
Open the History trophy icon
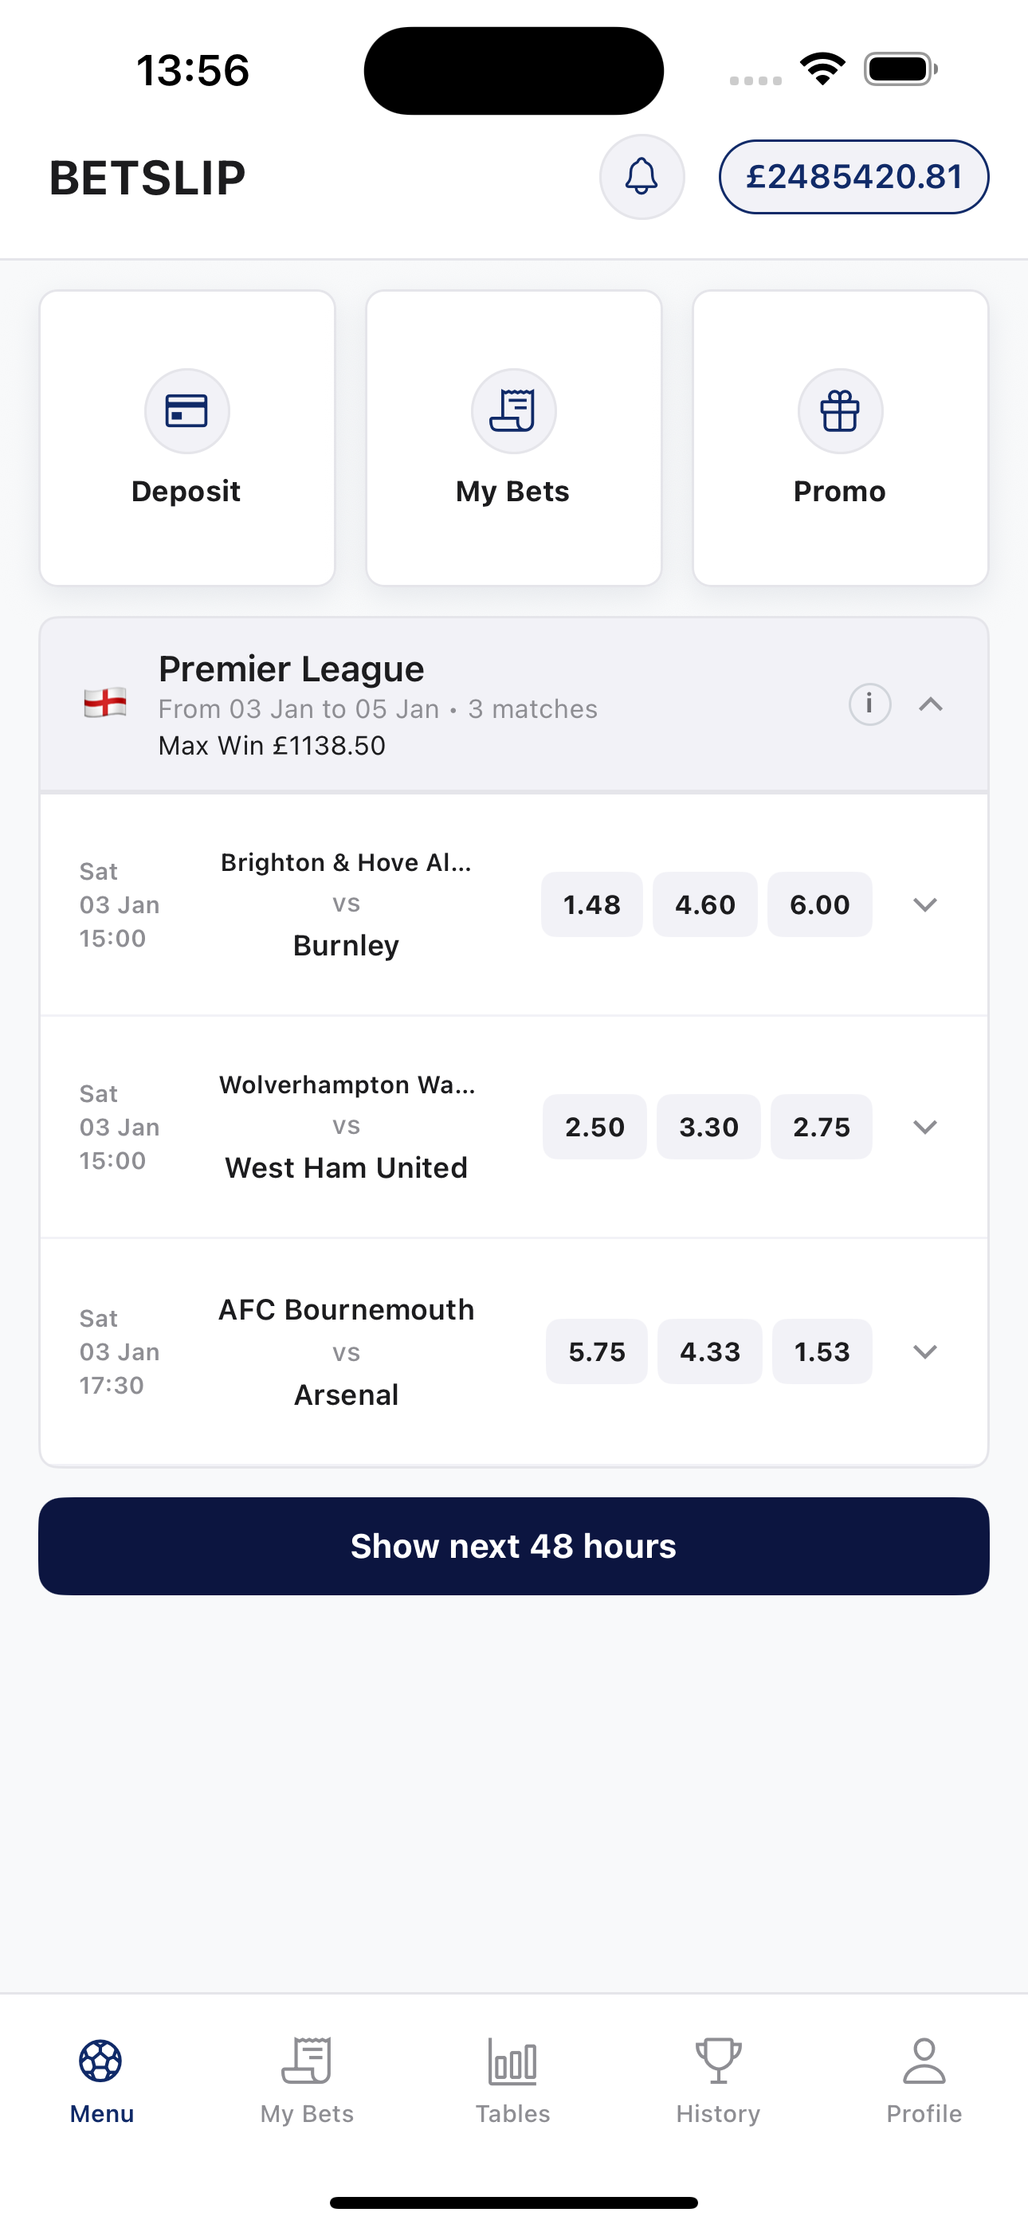pyautogui.click(x=717, y=2058)
